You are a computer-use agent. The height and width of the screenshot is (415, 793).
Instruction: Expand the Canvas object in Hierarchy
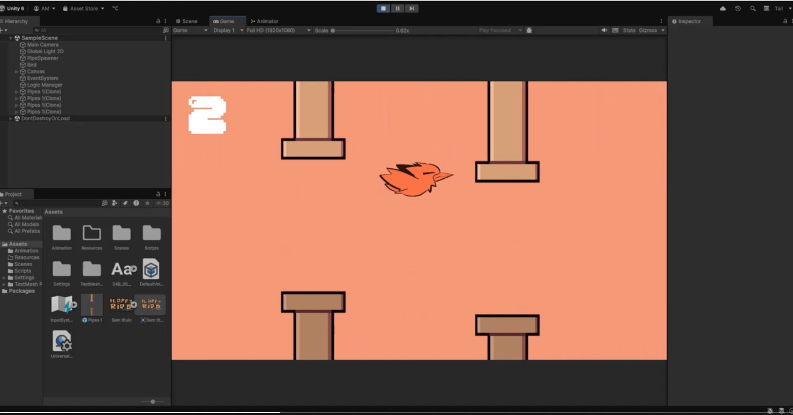click(17, 72)
